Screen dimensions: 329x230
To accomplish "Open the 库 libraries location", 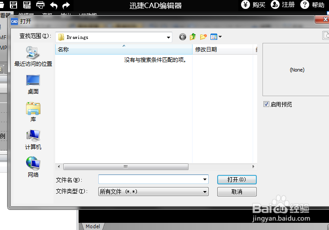I will coord(33,112).
